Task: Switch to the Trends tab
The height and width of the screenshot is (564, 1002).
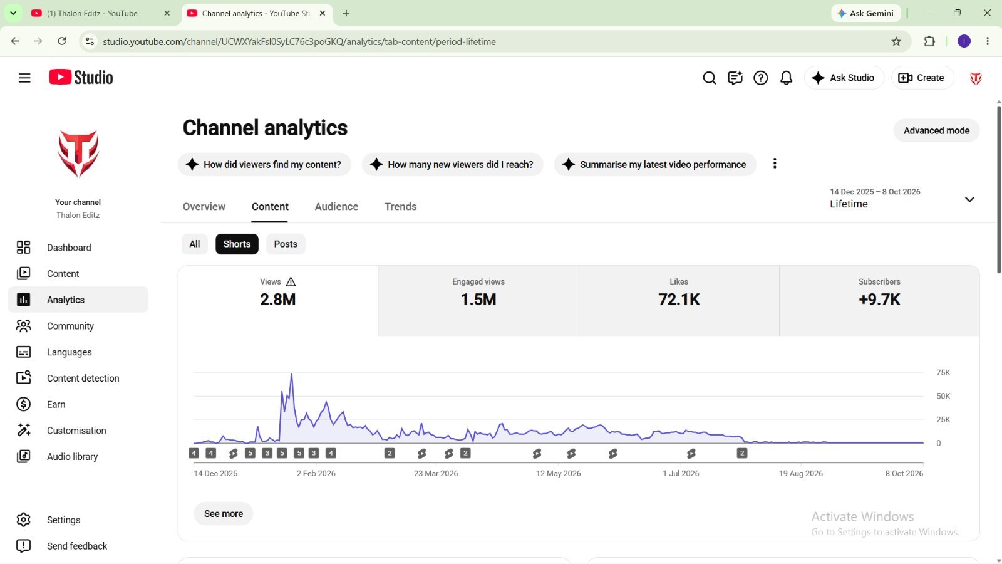Action: point(401,207)
